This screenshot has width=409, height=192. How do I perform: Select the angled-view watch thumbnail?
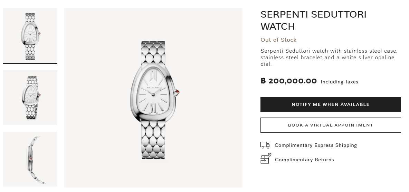[30, 97]
